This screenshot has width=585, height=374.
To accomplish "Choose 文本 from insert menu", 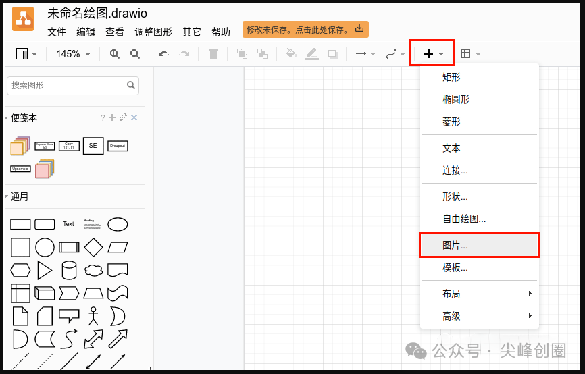I will (x=480, y=148).
